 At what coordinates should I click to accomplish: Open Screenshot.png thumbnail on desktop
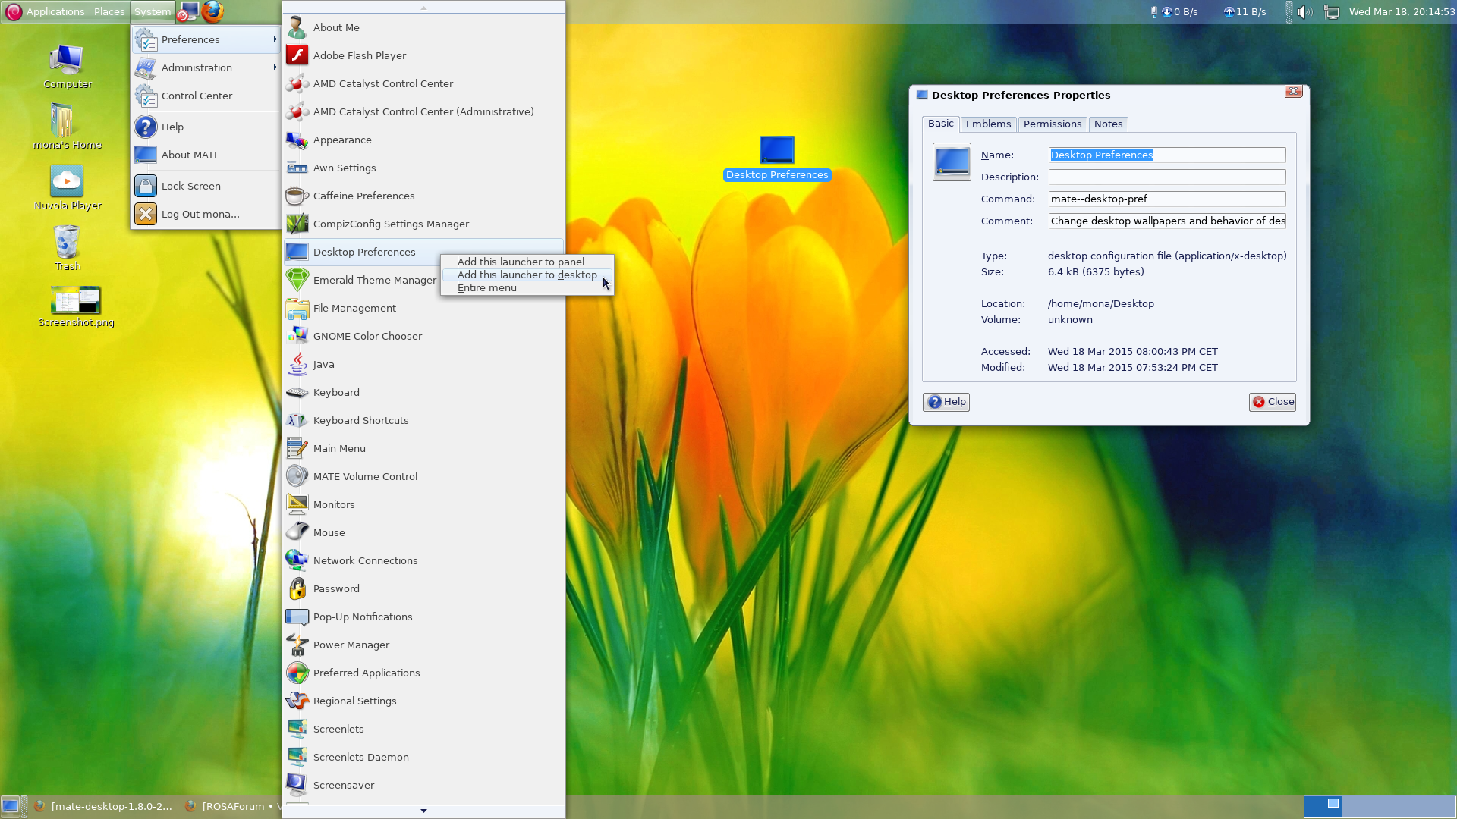coord(76,300)
